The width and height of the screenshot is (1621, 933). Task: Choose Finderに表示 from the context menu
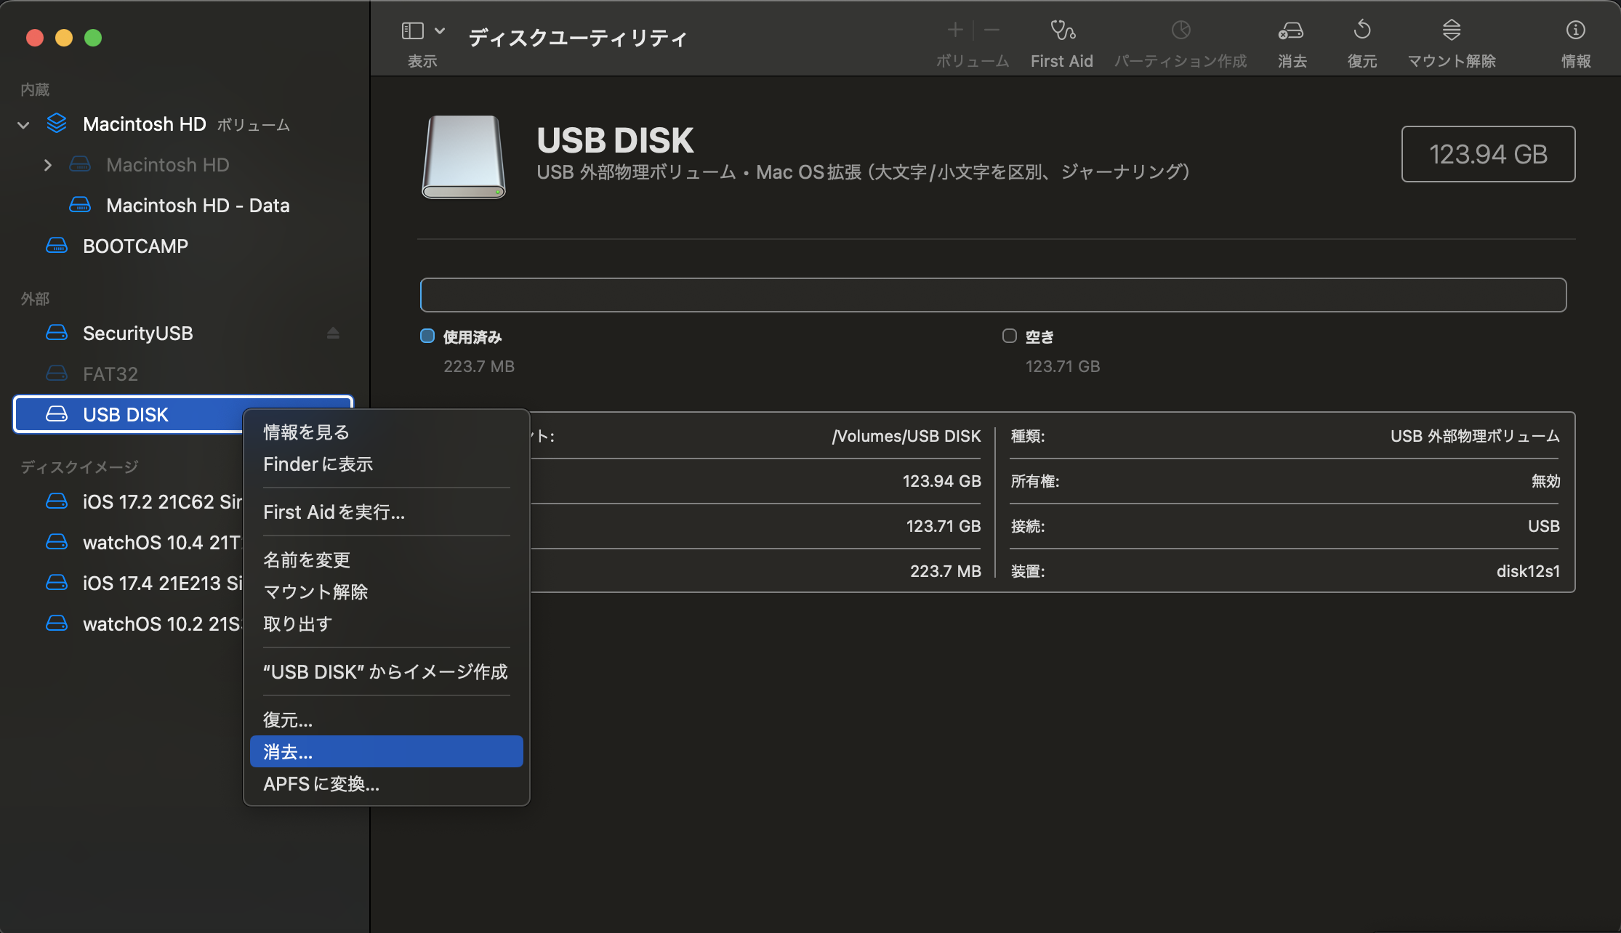386,464
